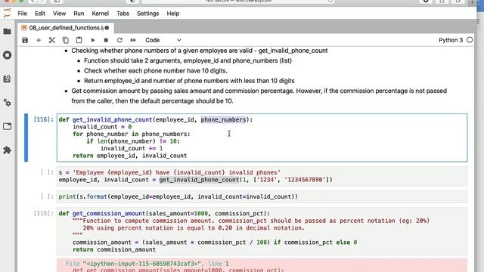Open the file browser sidebar icon
This screenshot has height=272, width=484.
(x=7, y=31)
